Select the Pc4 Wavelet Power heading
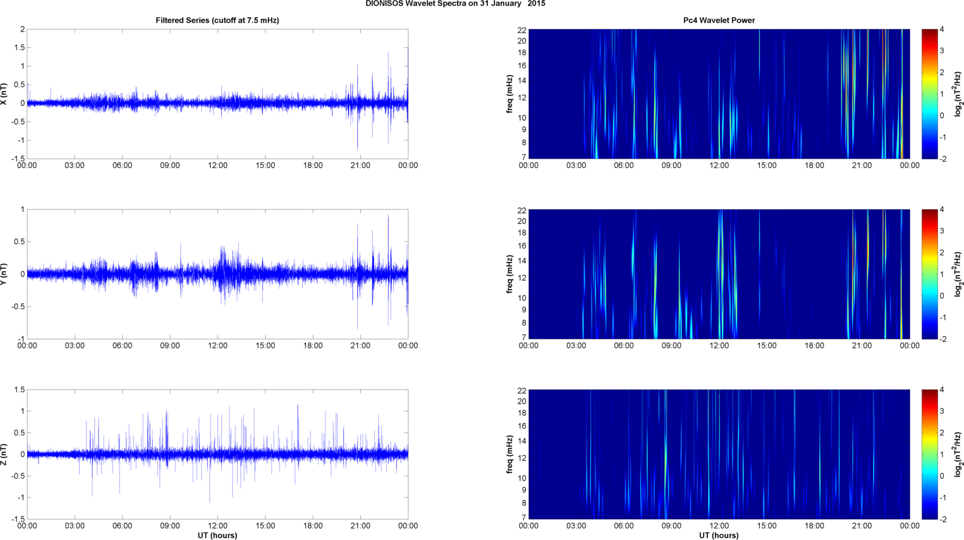The height and width of the screenshot is (540, 964). coord(719,20)
